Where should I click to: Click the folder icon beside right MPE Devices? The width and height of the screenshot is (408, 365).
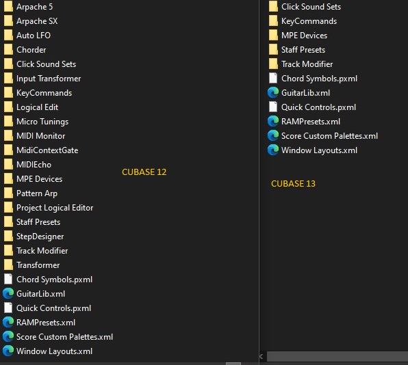pyautogui.click(x=273, y=36)
